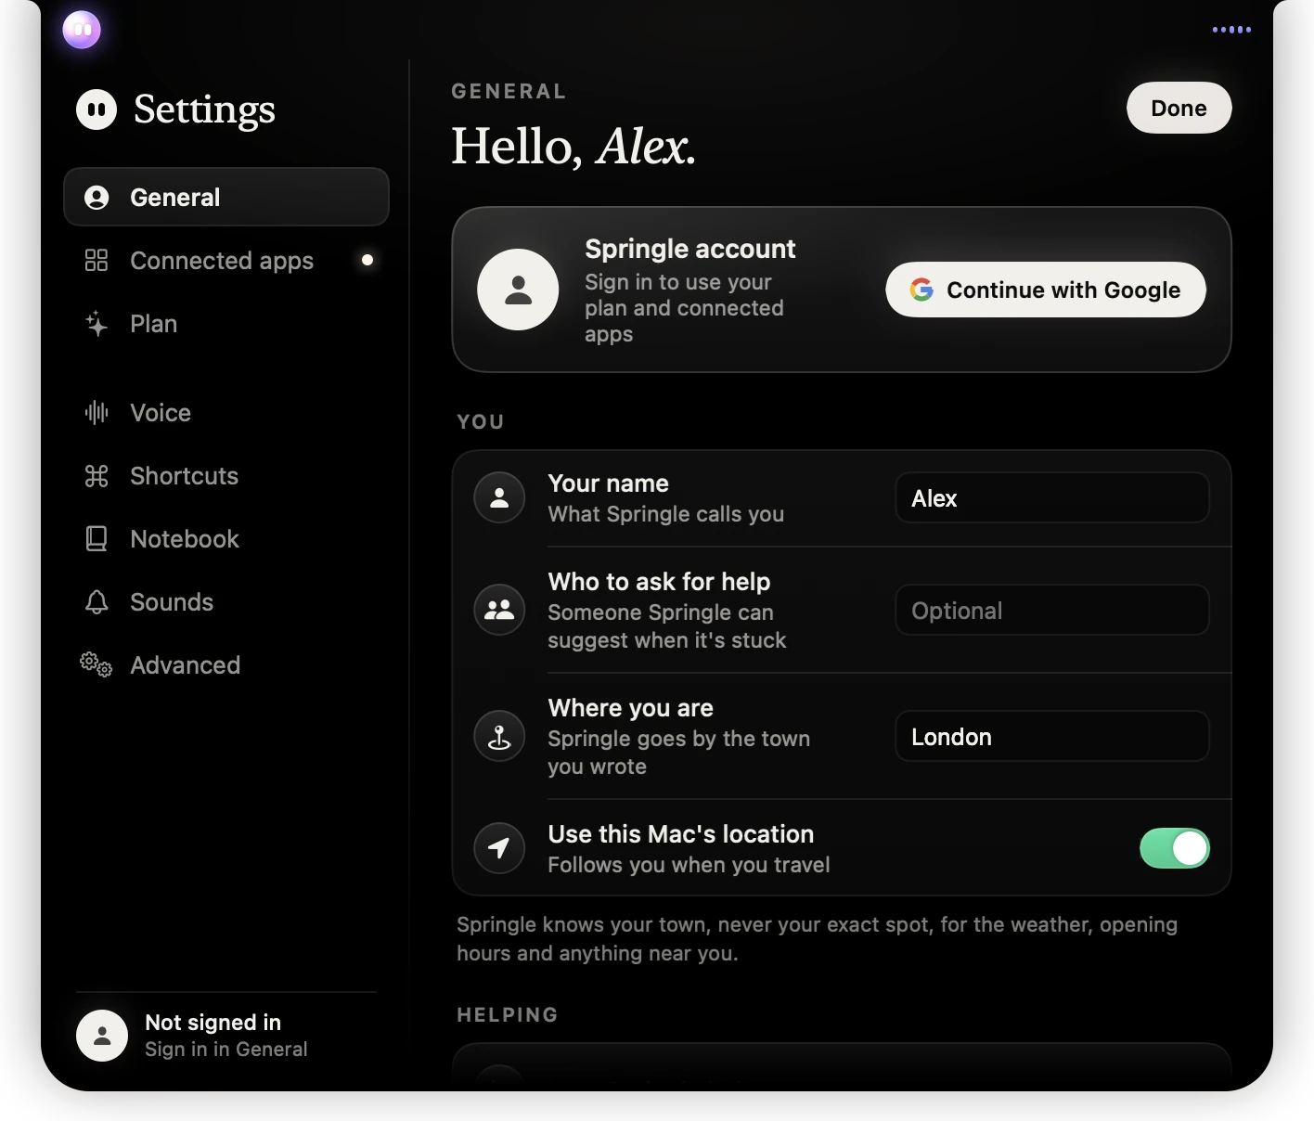The image size is (1314, 1121).
Task: Click the GENERAL header above greeting
Action: [509, 92]
